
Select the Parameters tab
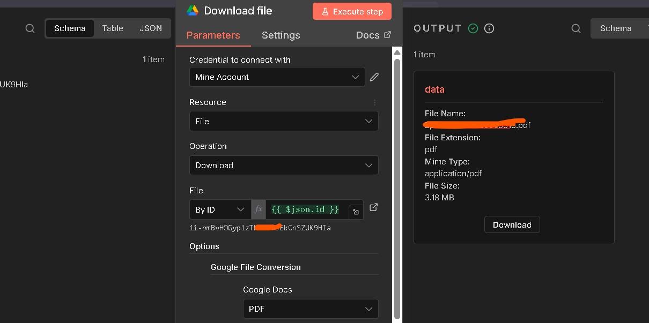pos(213,35)
